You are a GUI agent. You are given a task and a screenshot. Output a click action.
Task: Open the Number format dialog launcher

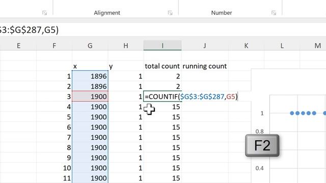point(274,13)
